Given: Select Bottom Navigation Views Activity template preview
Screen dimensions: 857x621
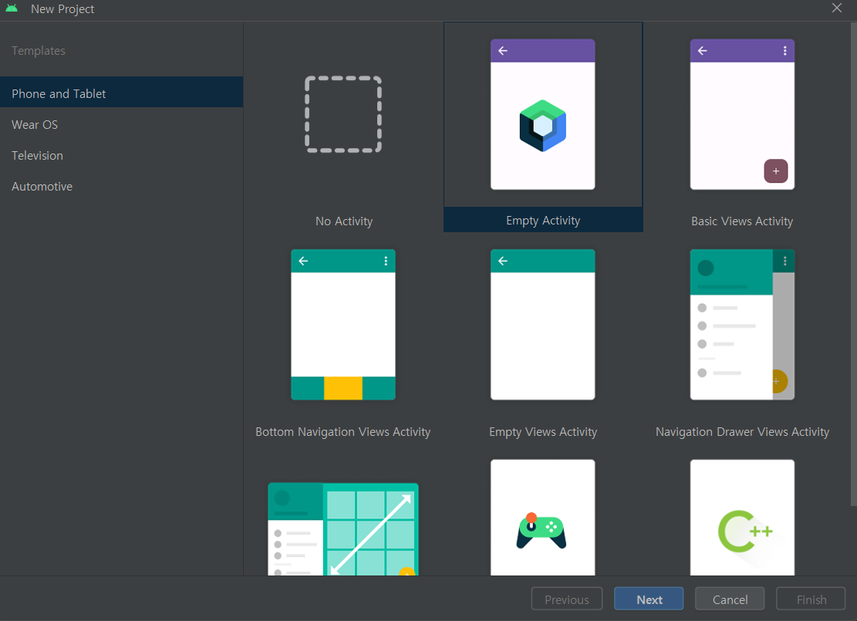Looking at the screenshot, I should [343, 325].
